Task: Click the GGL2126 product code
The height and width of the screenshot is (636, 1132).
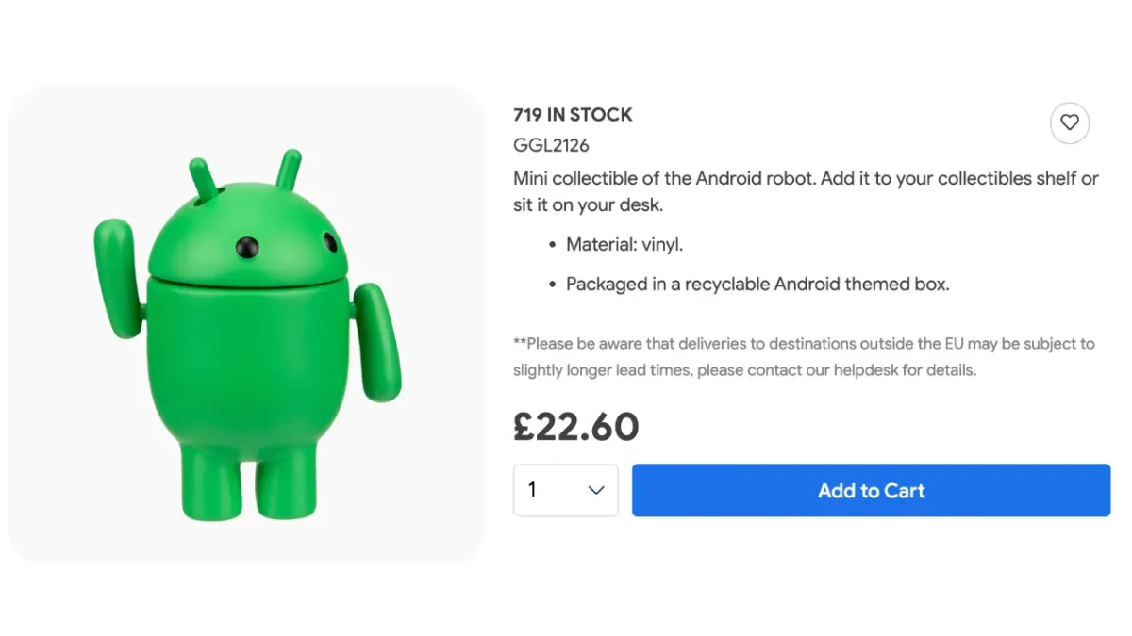Action: pyautogui.click(x=551, y=145)
